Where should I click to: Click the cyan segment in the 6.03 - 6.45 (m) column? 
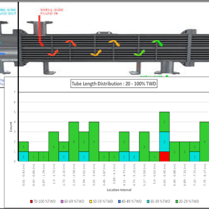(x=164, y=142)
